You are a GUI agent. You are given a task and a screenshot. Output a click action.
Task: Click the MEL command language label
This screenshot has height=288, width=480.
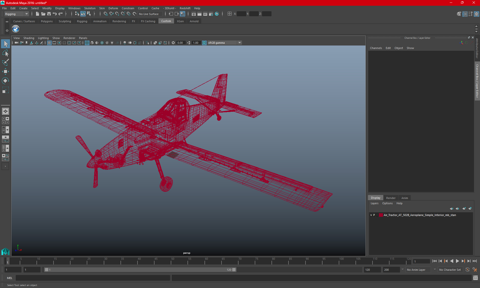[x=9, y=278]
